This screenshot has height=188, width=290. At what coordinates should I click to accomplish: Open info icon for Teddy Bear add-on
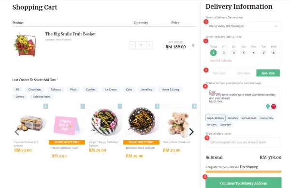[x=194, y=106]
